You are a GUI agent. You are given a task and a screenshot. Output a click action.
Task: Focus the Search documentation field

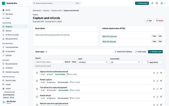(x=57, y=3)
